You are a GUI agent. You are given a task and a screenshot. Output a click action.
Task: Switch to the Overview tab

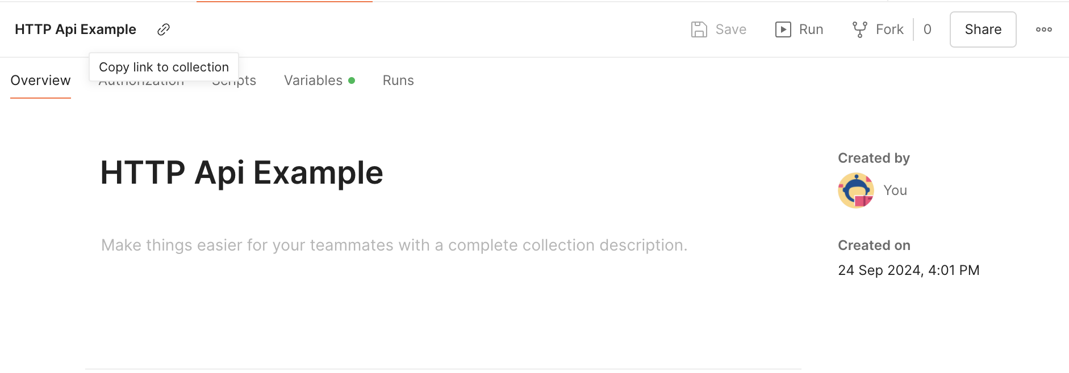(x=40, y=80)
